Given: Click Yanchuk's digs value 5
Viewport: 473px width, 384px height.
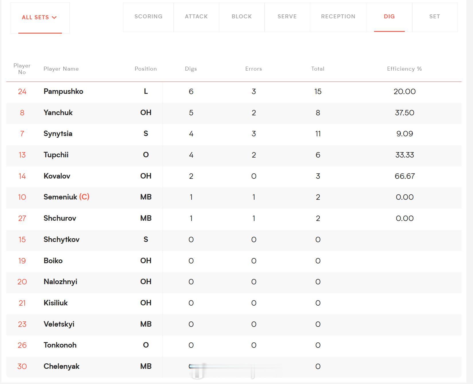Looking at the screenshot, I should pos(191,113).
